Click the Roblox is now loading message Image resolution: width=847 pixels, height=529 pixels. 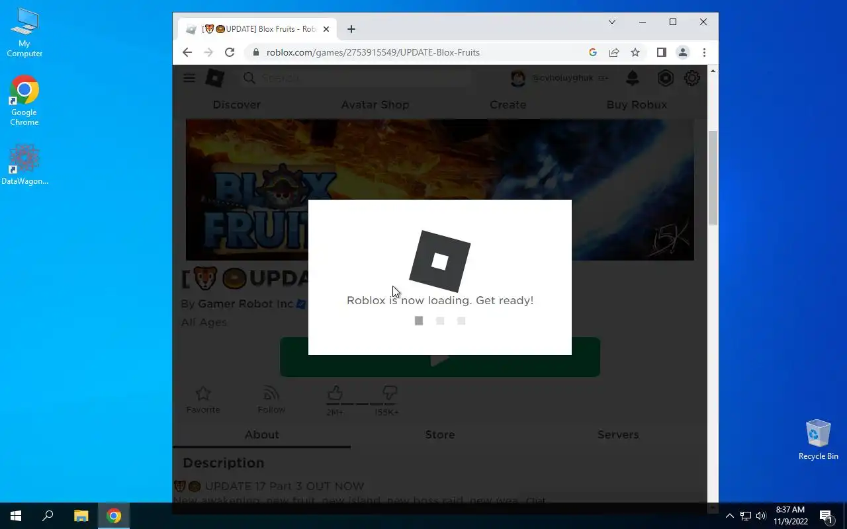click(x=440, y=300)
